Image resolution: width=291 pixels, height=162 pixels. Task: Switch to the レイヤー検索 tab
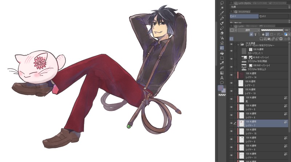pos(260,3)
